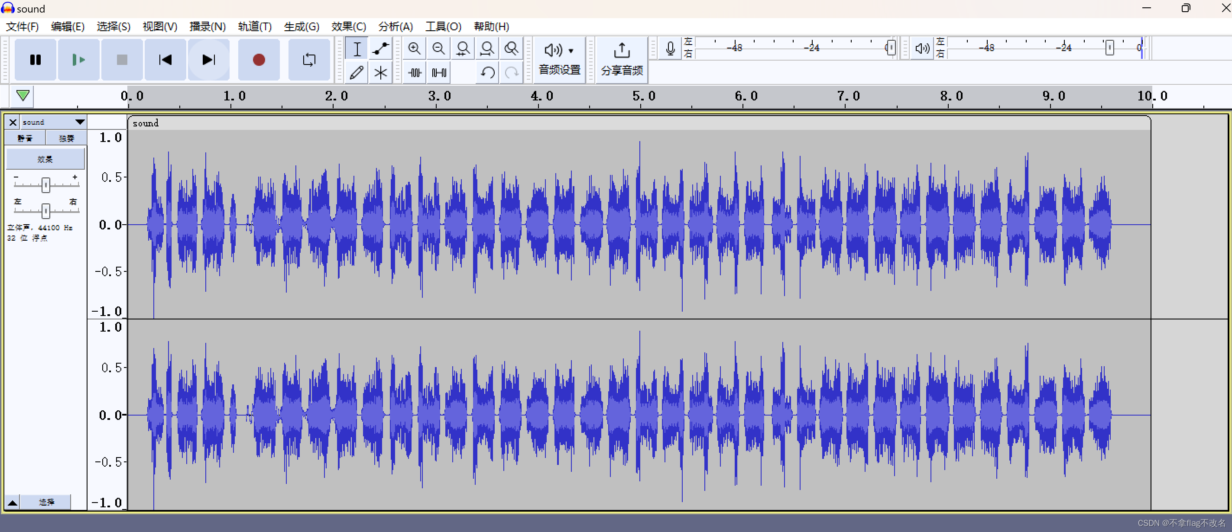Viewport: 1232px width, 532px height.
Task: Collapse the track with the up-arrow button
Action: pyautogui.click(x=13, y=502)
